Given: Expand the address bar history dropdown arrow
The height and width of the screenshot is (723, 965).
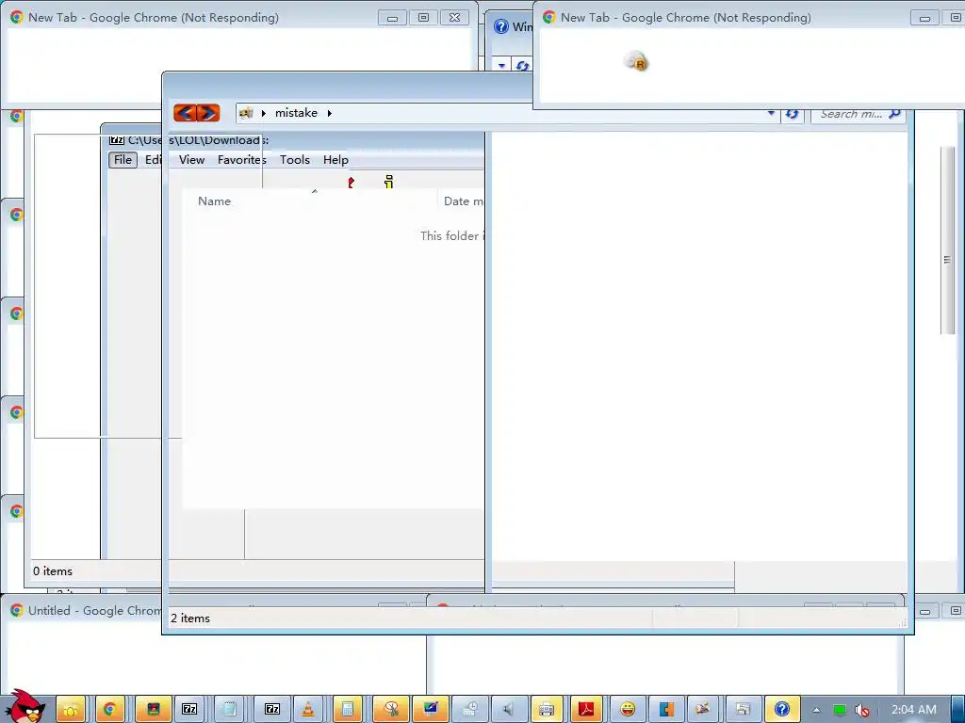Looking at the screenshot, I should [771, 113].
